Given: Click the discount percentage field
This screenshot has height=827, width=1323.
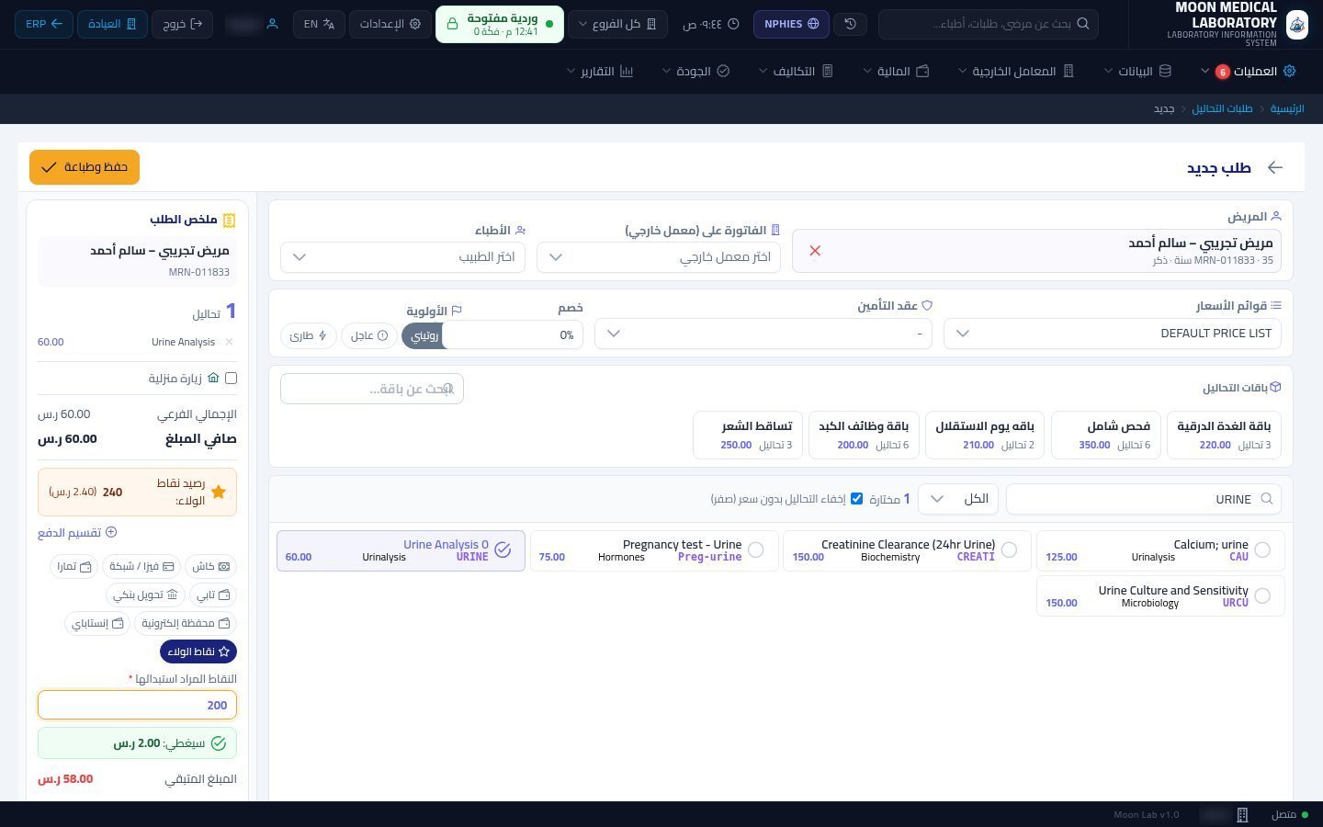Looking at the screenshot, I should [x=514, y=335].
